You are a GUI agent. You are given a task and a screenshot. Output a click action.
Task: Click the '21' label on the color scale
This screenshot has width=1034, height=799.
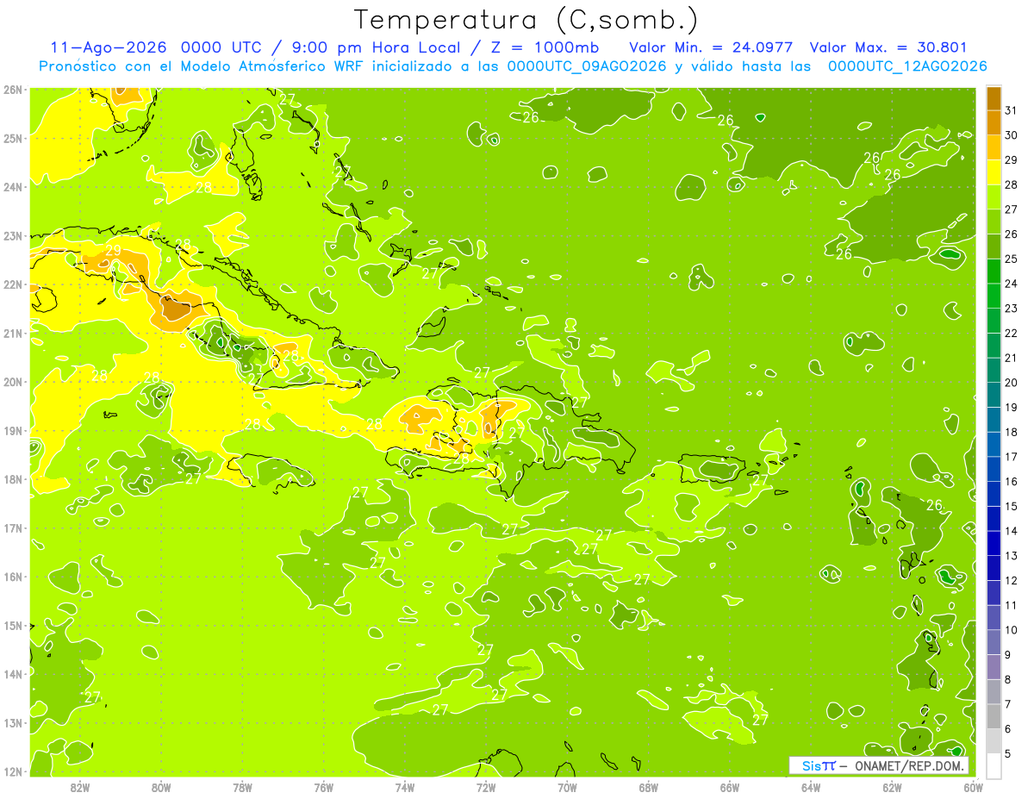click(1011, 358)
